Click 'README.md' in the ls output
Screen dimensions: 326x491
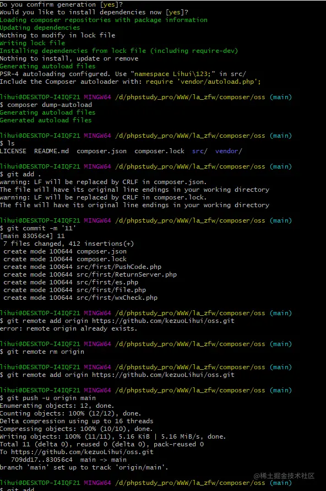[x=51, y=151]
